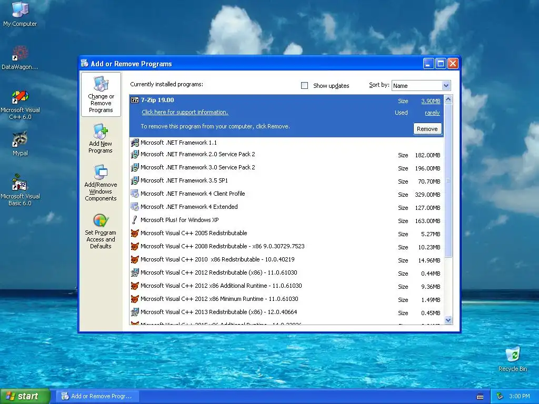Click the .NET Framework 3.5 SP1 icon
Screen dimensions: 539x404
click(x=135, y=180)
